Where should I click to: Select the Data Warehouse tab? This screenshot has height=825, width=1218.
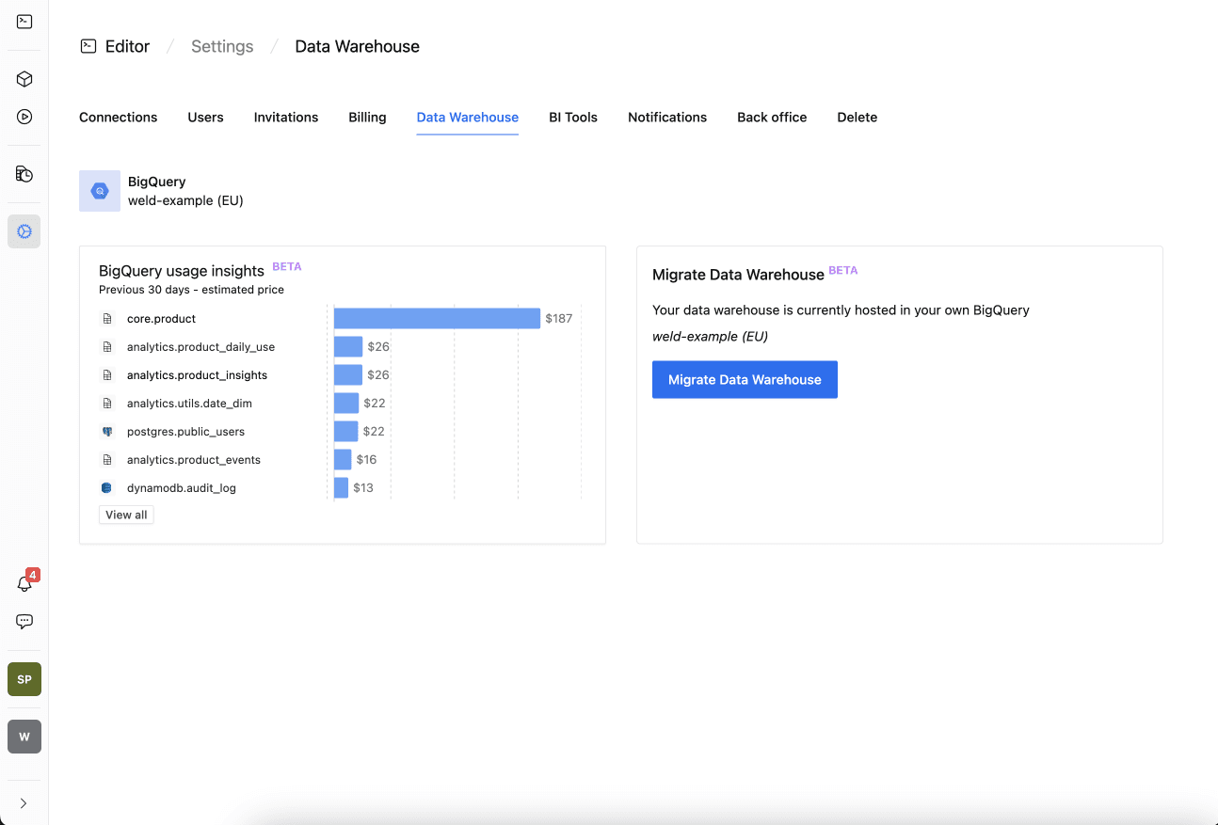click(468, 118)
